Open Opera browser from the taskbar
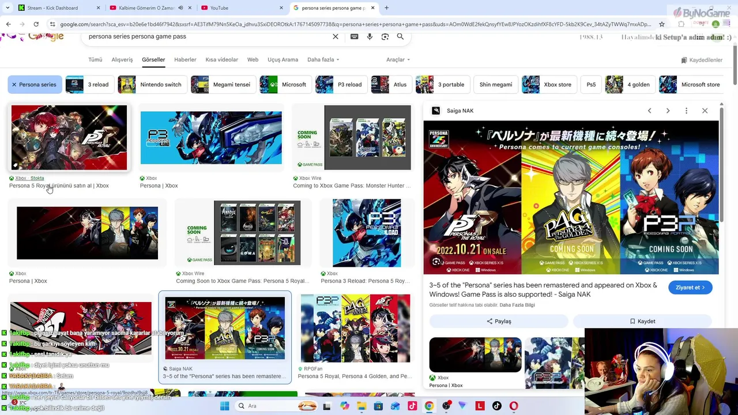 (x=514, y=406)
